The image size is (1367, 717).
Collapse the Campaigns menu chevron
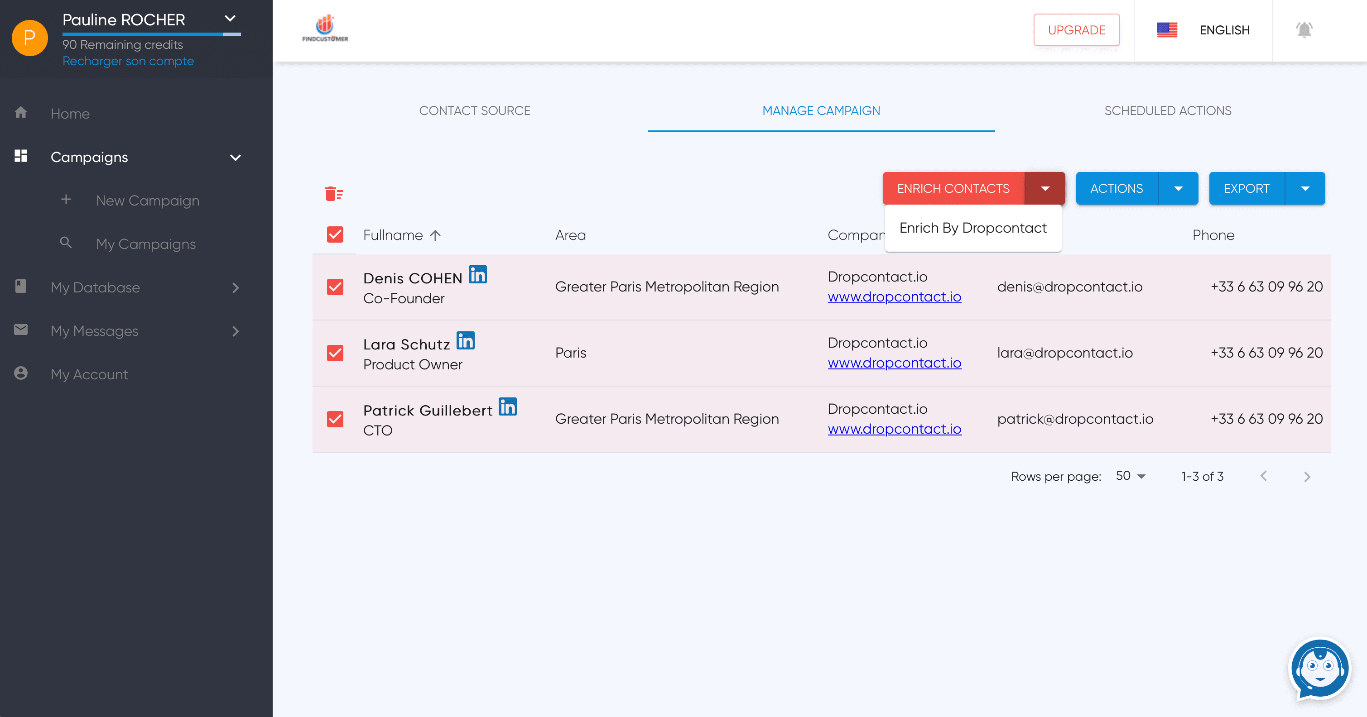(x=236, y=158)
